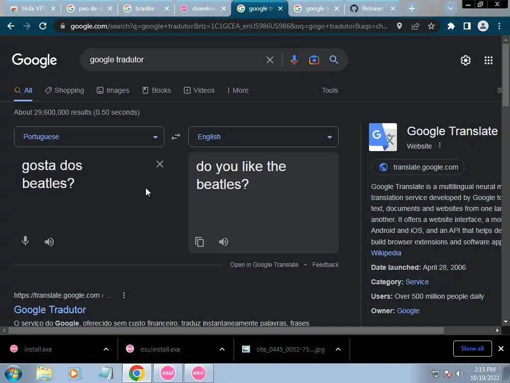Clear the Google search box text
510x383 pixels.
(x=269, y=60)
